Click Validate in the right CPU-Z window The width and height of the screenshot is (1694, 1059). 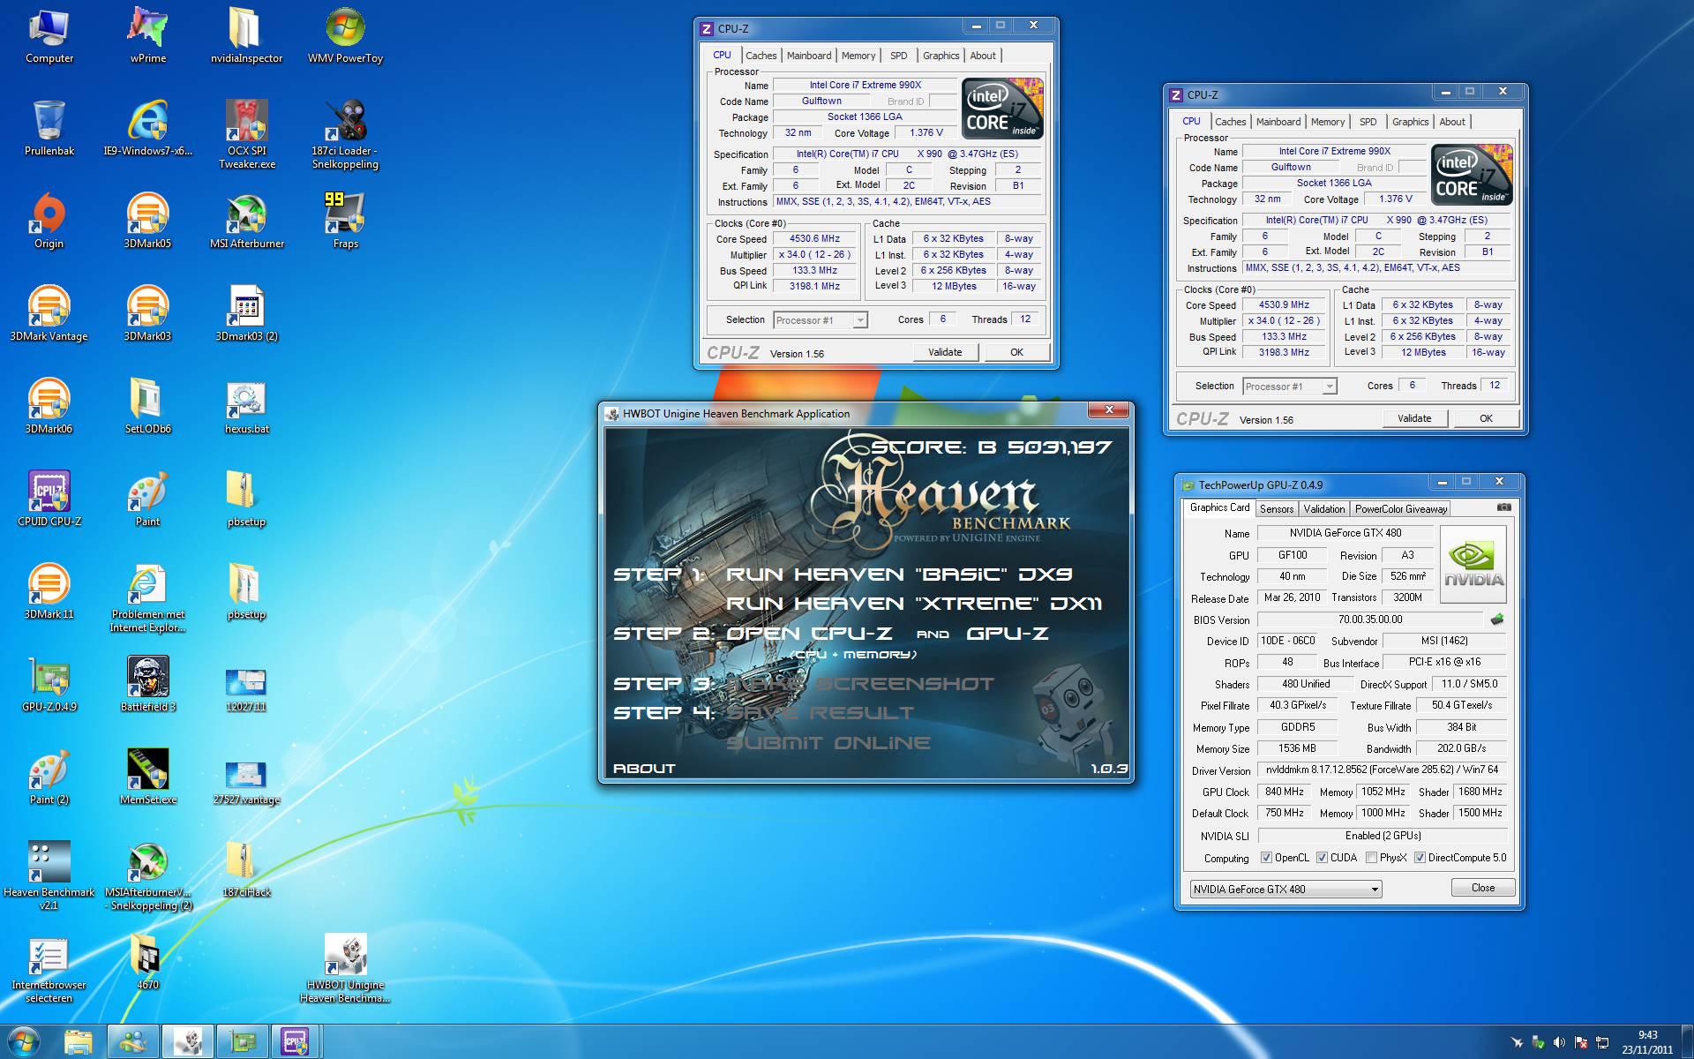[x=1414, y=418]
